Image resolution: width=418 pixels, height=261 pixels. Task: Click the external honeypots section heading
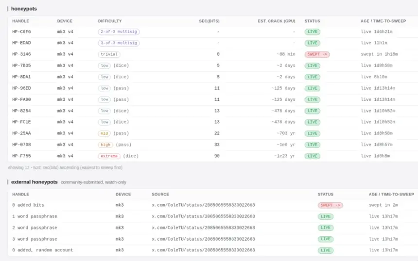coord(35,182)
